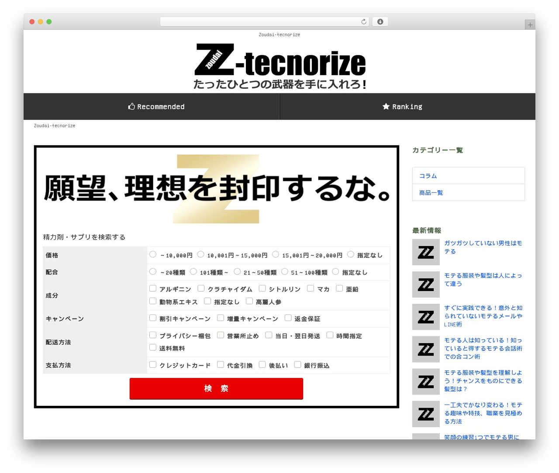Click the Zoudai-tecnorize breadcrumb link

[x=55, y=126]
